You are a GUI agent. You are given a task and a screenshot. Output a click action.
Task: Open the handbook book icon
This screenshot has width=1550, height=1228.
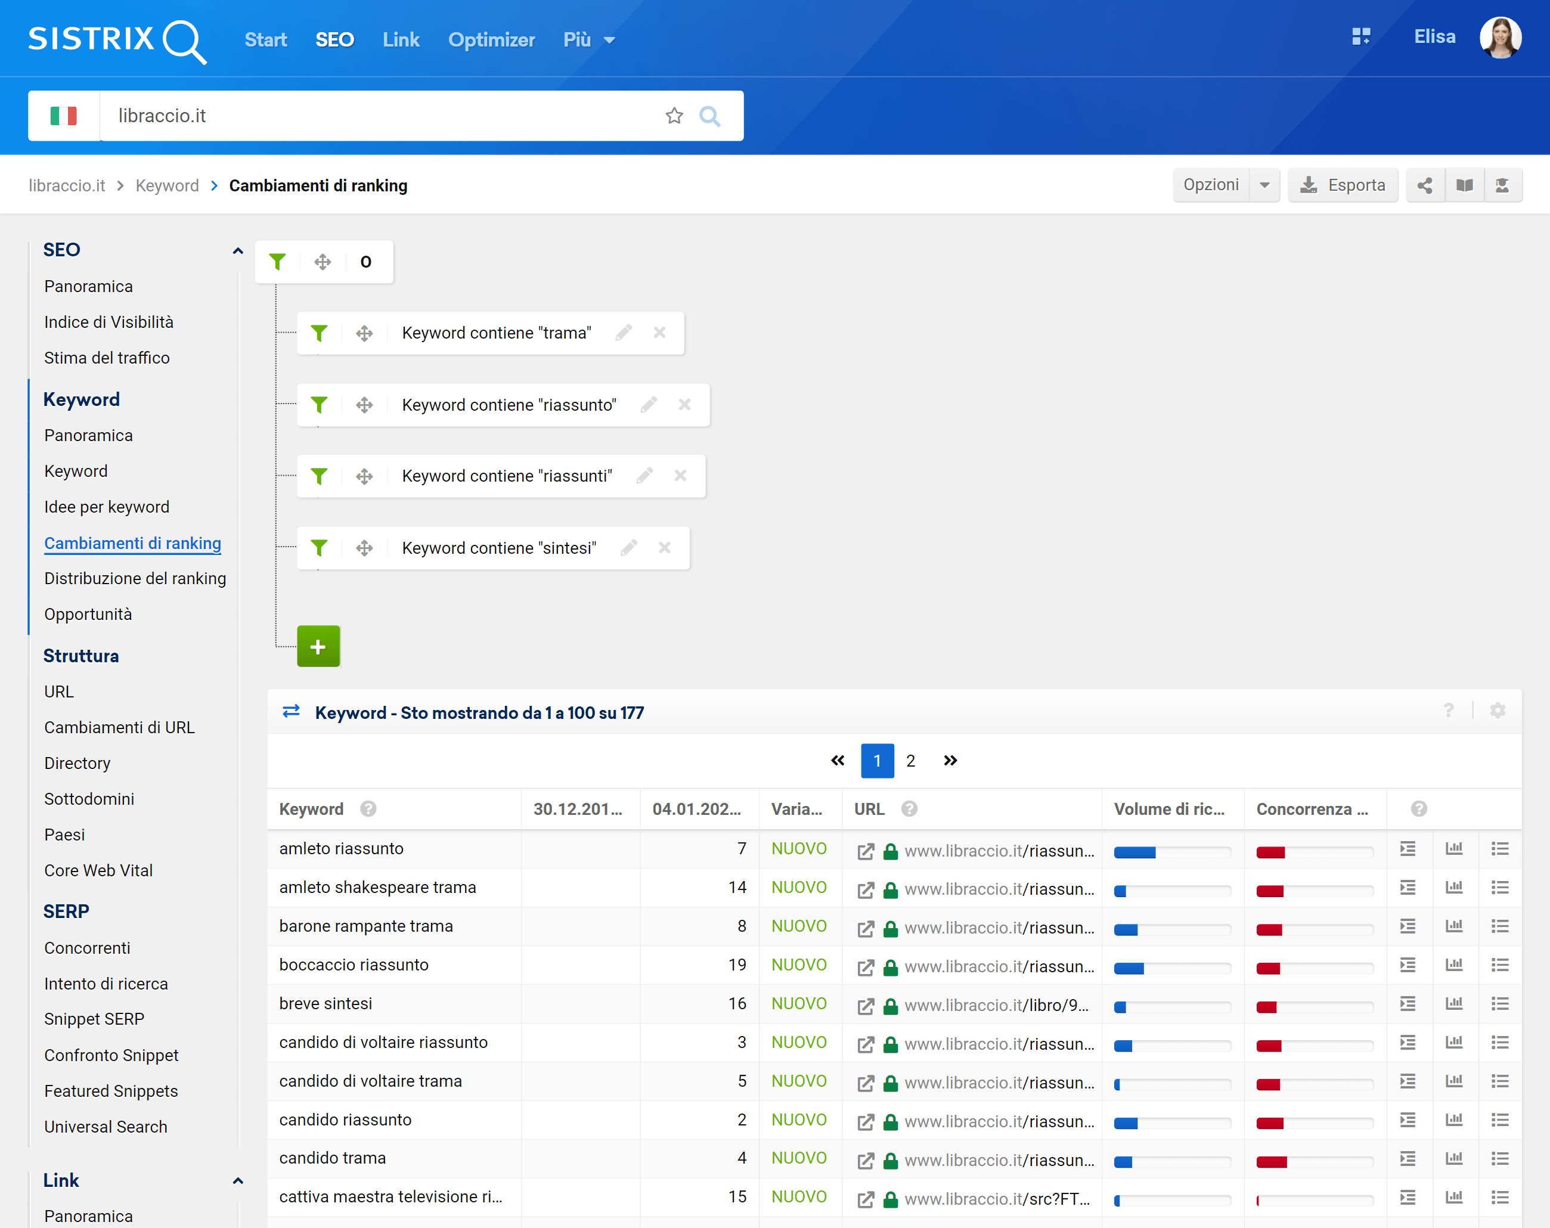(1464, 185)
